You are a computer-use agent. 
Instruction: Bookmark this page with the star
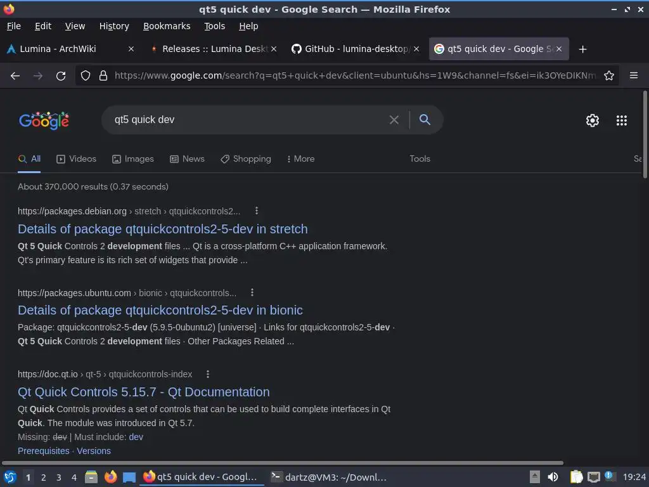tap(609, 75)
